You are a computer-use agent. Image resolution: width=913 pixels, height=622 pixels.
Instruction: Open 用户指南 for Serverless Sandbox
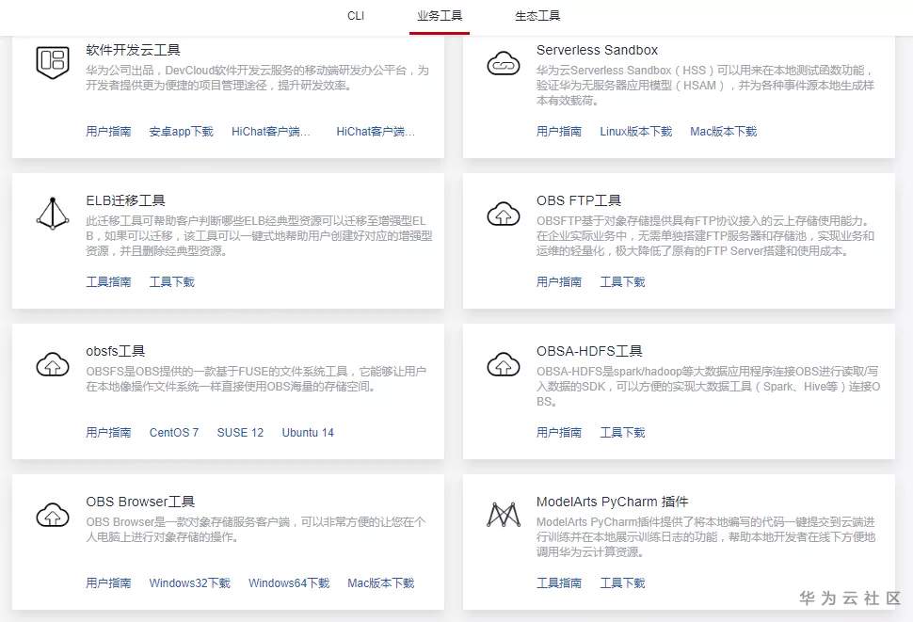[559, 132]
